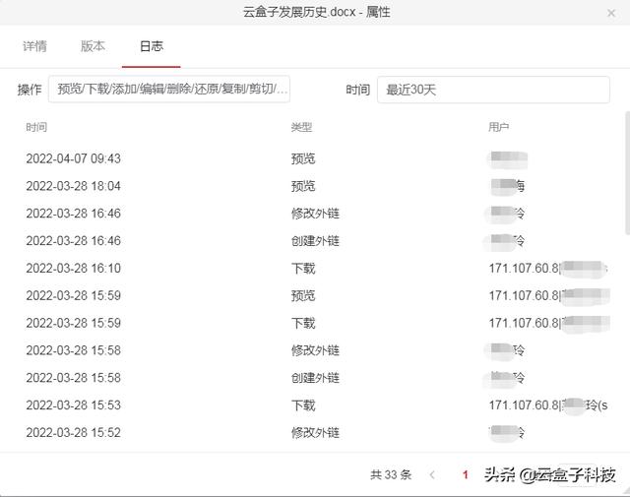Click the vertical scrollbar of the log list
630x497 pixels.
(x=627, y=173)
